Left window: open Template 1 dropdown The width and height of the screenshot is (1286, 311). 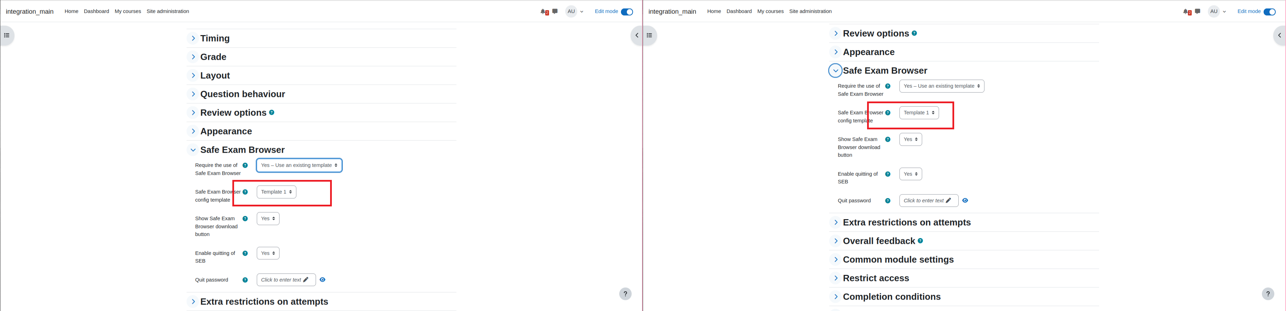click(x=276, y=192)
